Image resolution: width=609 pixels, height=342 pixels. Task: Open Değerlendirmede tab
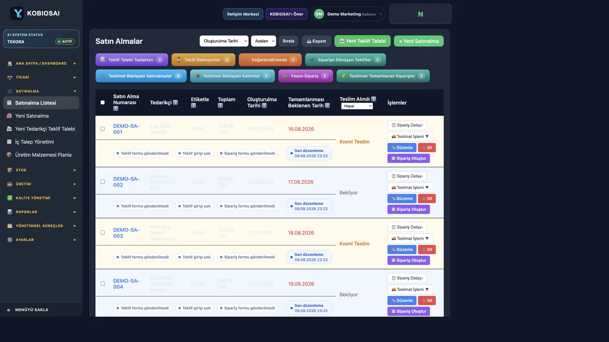coord(270,60)
